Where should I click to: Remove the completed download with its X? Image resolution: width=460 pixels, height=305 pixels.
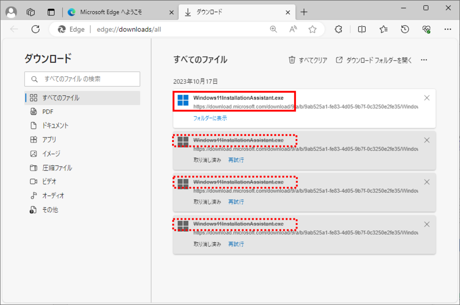(x=427, y=98)
